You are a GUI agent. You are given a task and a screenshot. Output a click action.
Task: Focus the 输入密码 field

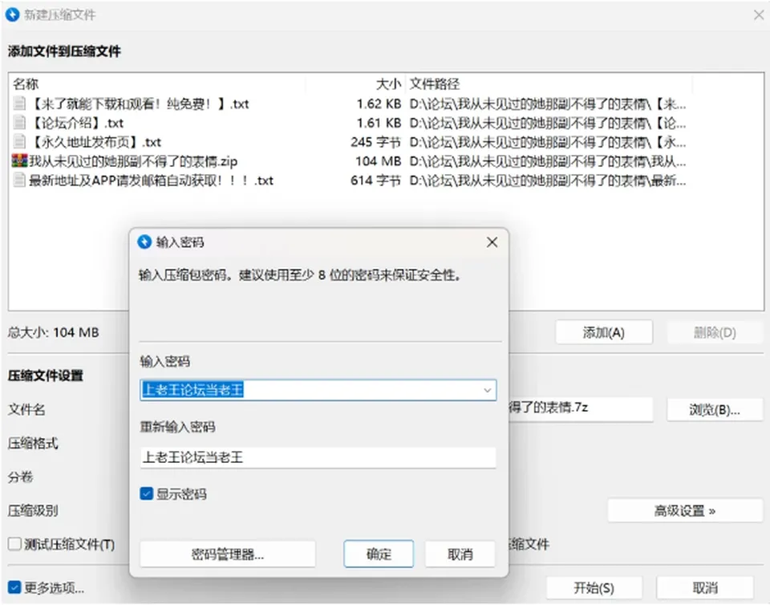point(318,391)
